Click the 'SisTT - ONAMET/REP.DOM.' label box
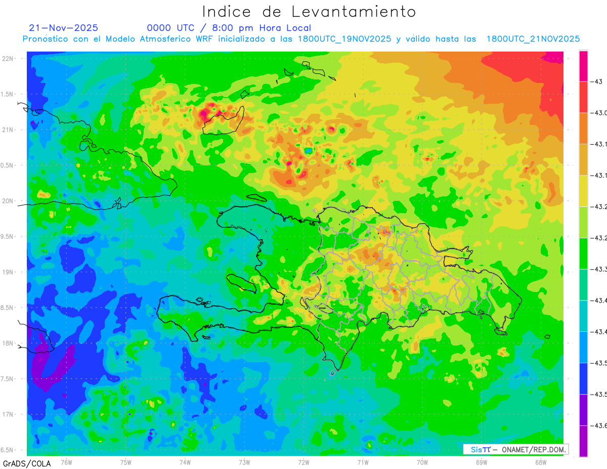Viewport: 607px width, 469px height. [515, 449]
